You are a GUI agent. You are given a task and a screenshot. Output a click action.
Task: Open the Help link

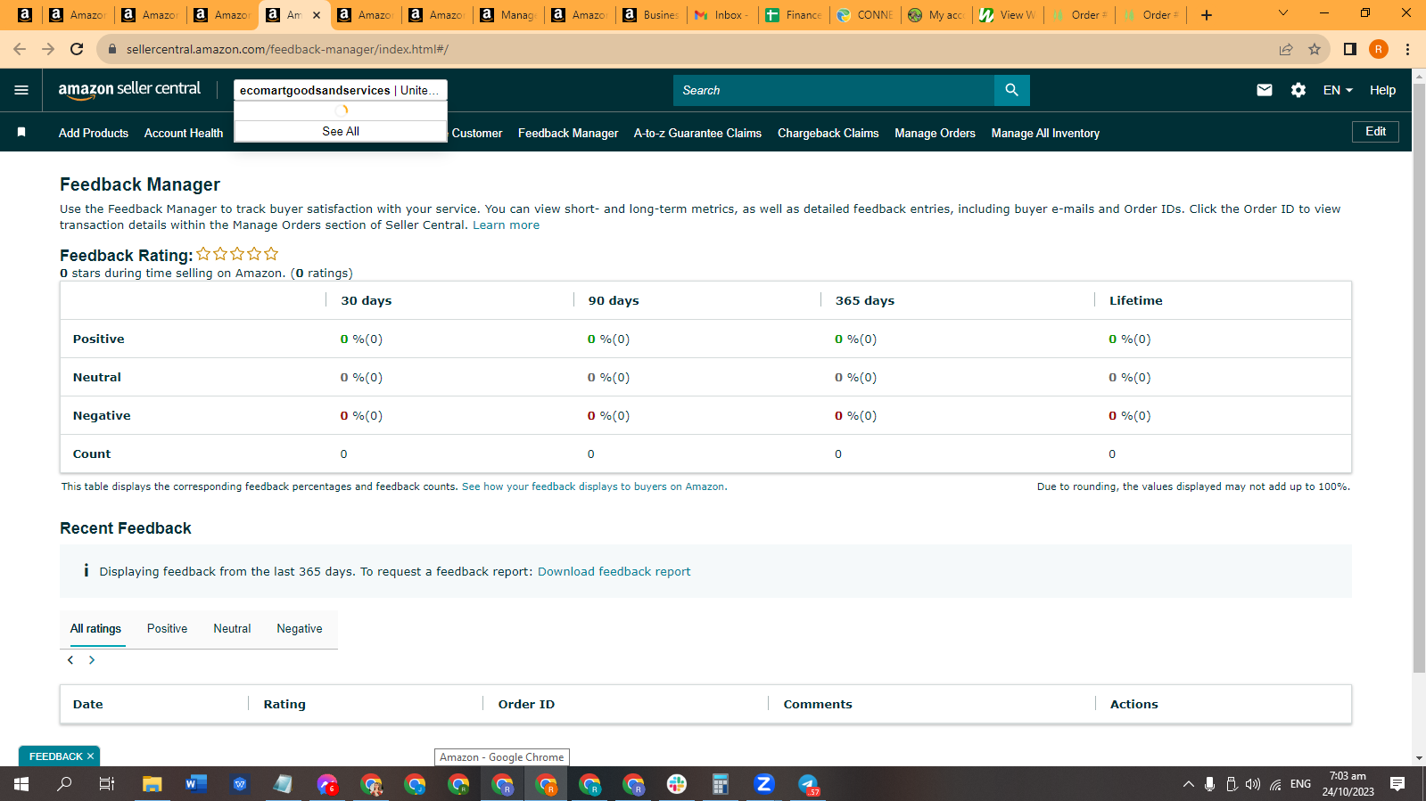(1382, 90)
